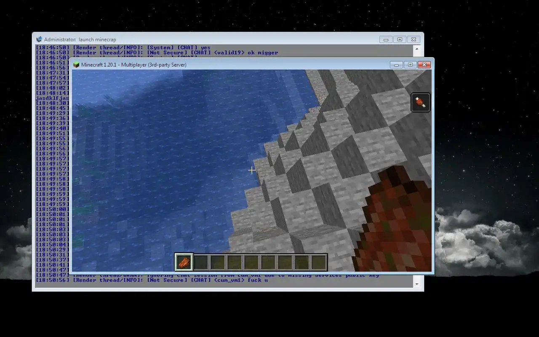539x337 pixels.
Task: Click the [18:49:51] timestamp in console
Action: coord(52,134)
